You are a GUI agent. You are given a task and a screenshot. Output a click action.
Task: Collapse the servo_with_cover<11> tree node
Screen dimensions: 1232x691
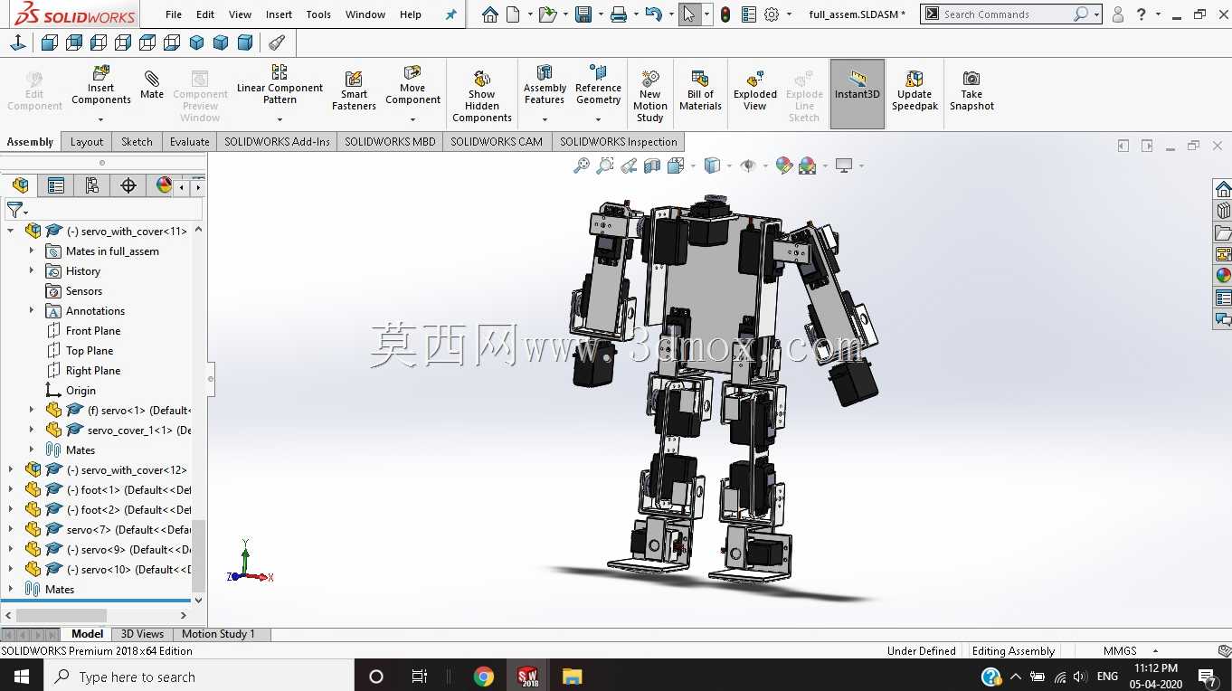point(11,231)
